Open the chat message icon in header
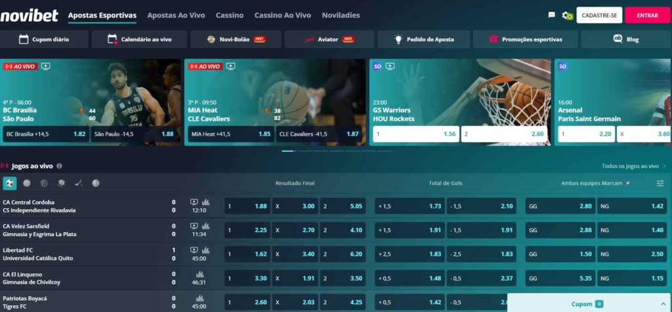Image resolution: width=672 pixels, height=312 pixels. click(x=551, y=15)
